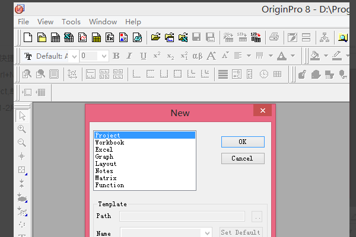356x237 pixels.
Task: Click the Open Template toolbar icon
Action: point(169,37)
